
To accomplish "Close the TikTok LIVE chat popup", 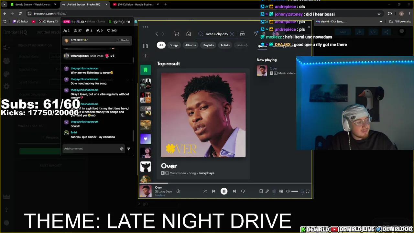I will [129, 22].
